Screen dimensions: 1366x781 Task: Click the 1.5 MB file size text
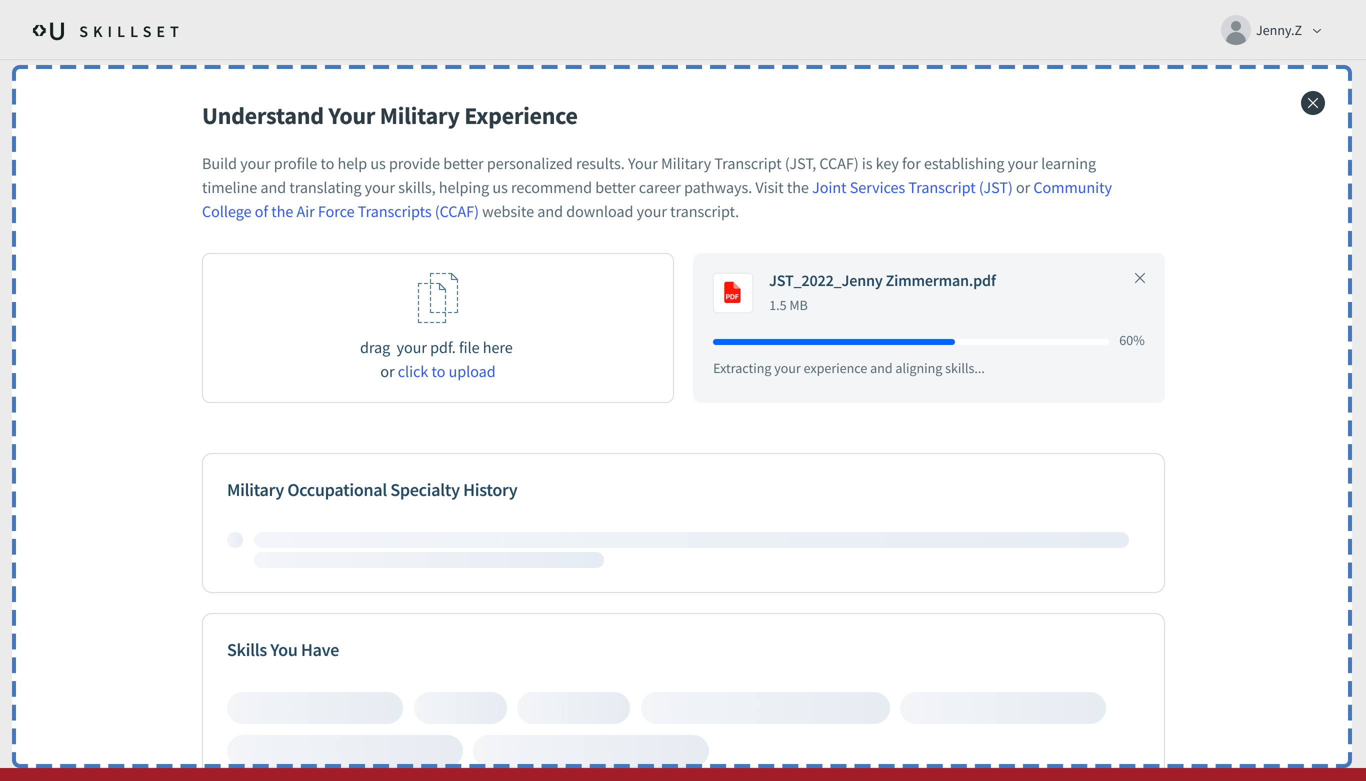pos(788,305)
